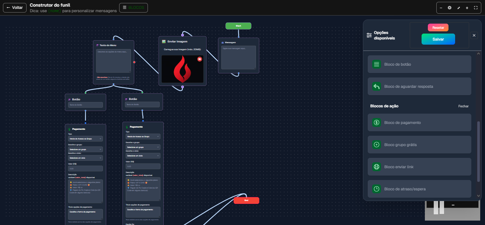The width and height of the screenshot is (485, 225).
Task: Open the BLOCOS menu button
Action: 134,8
